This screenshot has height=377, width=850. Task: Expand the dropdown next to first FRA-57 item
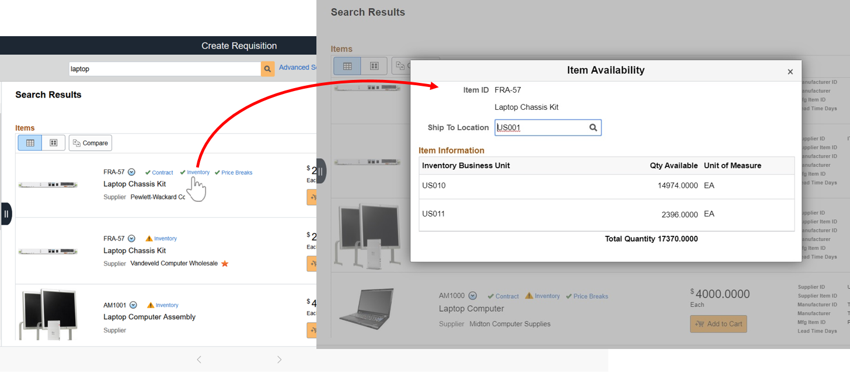131,172
